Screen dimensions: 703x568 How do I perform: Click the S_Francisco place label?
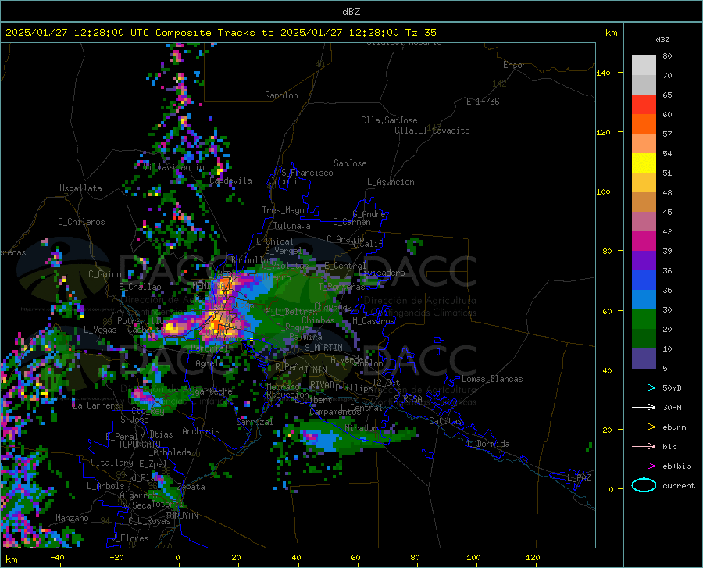307,173
